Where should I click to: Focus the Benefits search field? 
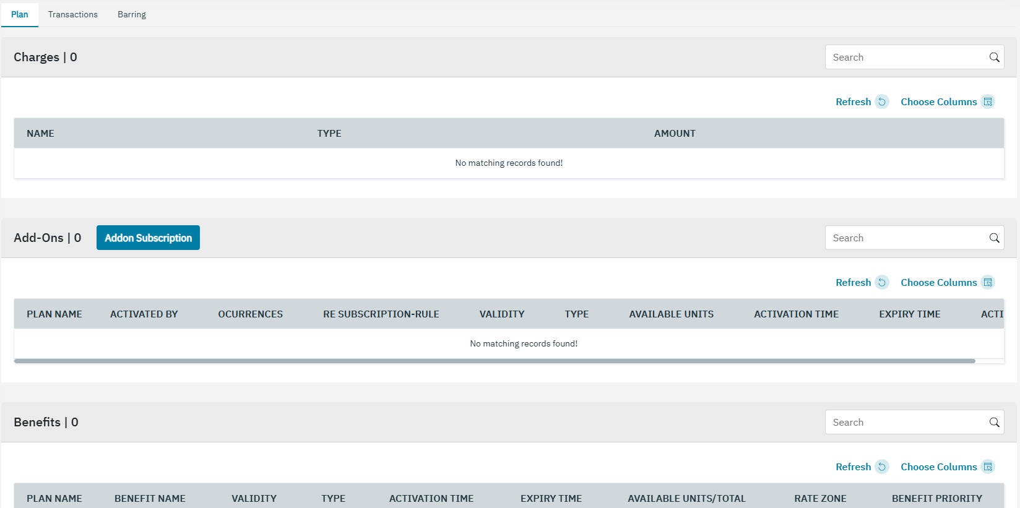click(x=905, y=423)
